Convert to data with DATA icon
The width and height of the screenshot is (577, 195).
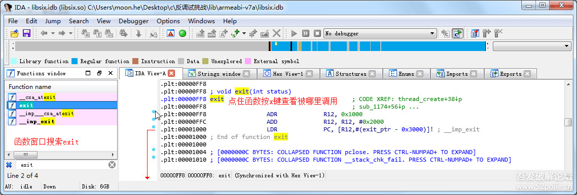tap(212, 33)
